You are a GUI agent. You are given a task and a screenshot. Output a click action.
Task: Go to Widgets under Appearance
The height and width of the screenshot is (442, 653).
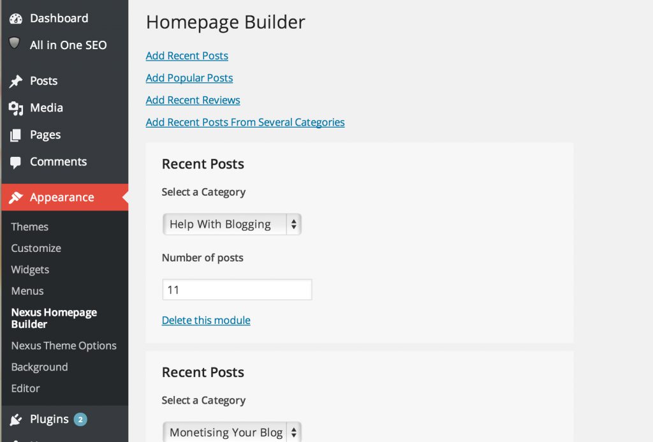(30, 270)
